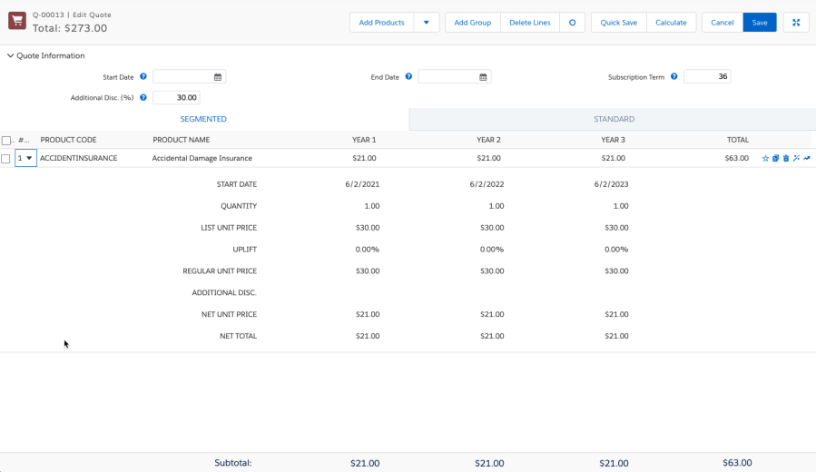The width and height of the screenshot is (816, 472).
Task: Open the Start Date calendar picker
Action: point(218,77)
